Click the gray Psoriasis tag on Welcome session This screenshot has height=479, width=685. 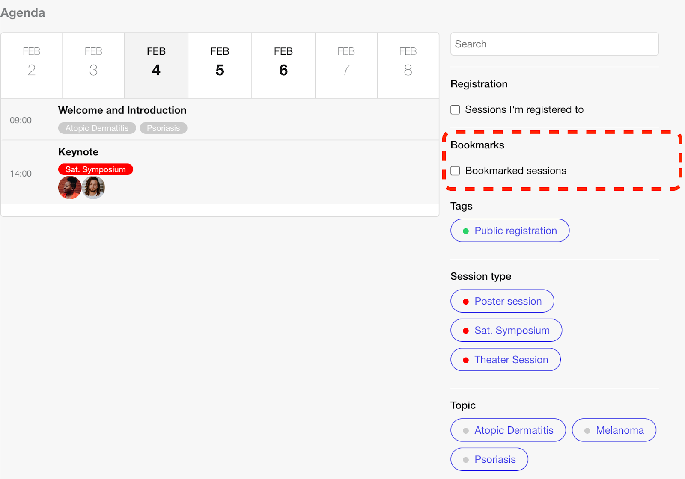[x=164, y=128]
